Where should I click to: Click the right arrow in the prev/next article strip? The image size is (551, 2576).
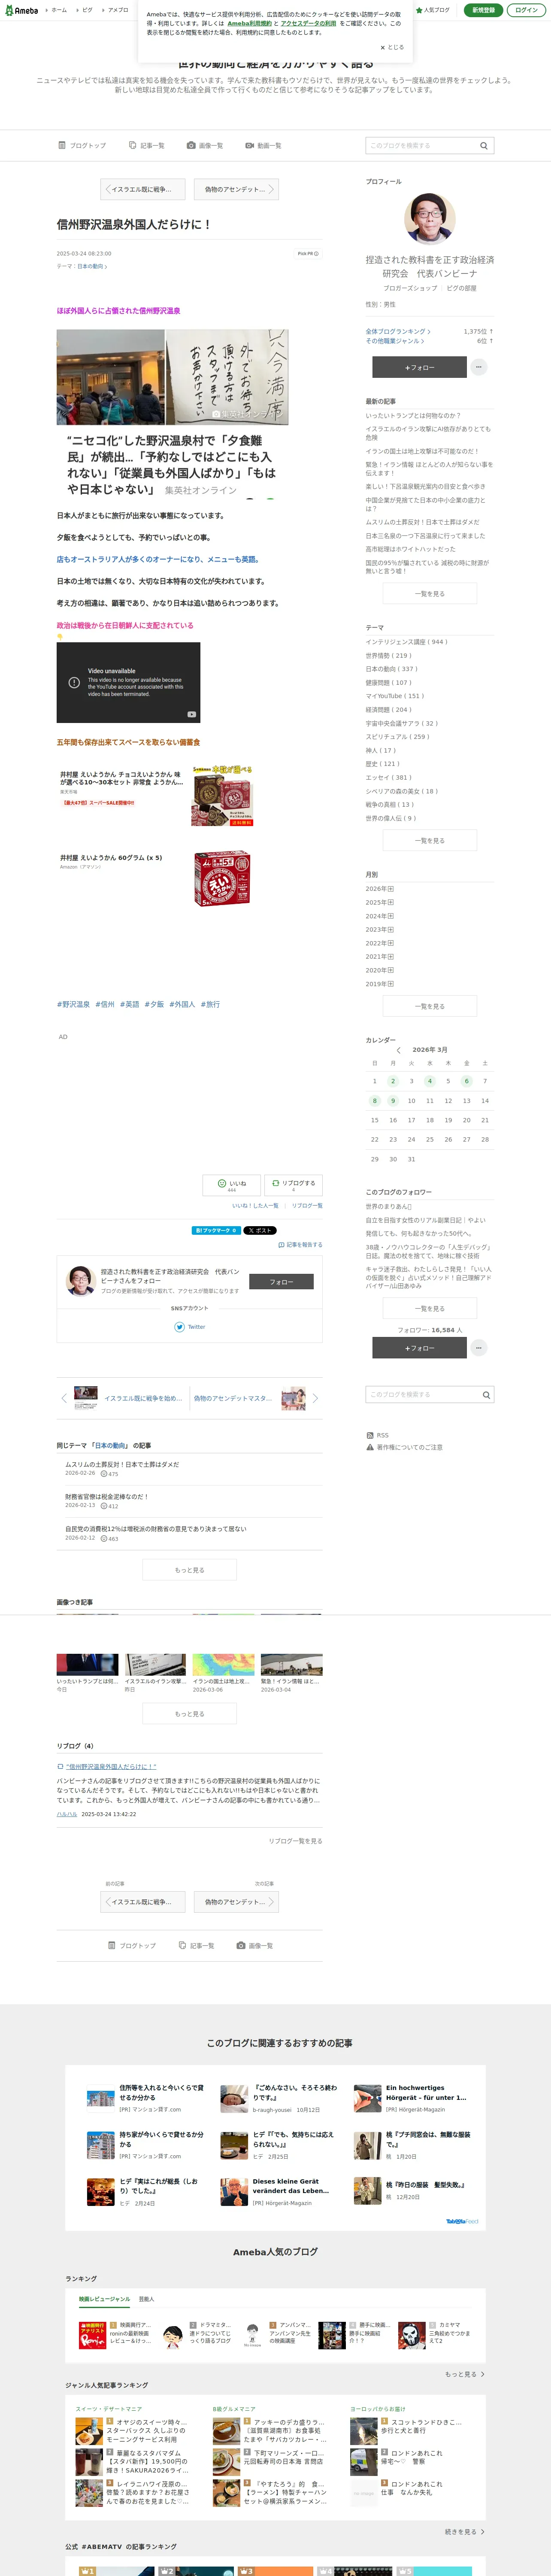coord(315,1398)
